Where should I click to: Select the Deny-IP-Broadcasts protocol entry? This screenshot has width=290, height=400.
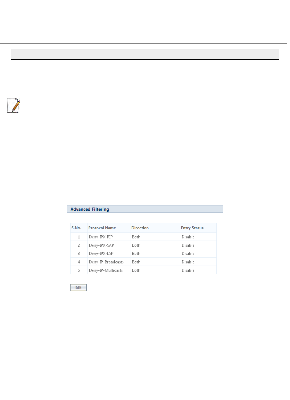pos(106,262)
